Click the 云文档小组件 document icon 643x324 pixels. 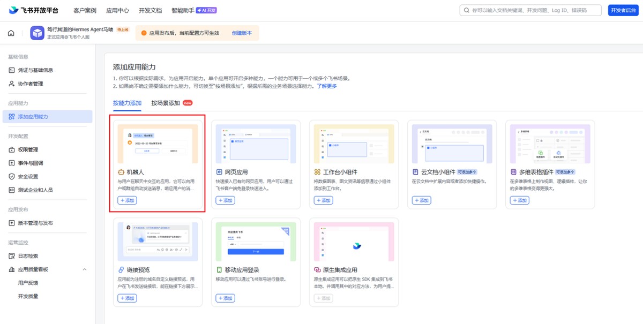[415, 172]
